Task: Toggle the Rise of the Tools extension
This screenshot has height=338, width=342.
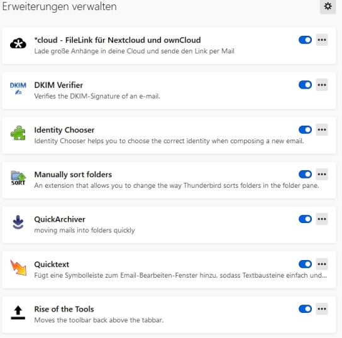Action: (x=305, y=309)
